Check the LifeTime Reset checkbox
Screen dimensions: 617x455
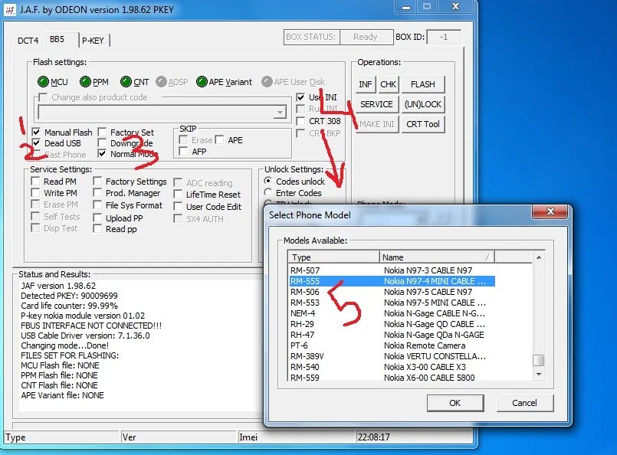(x=178, y=195)
